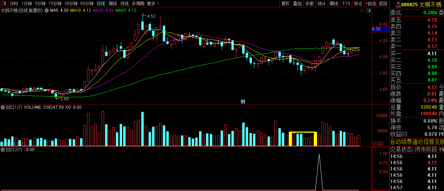Image resolution: width=444 pixels, height=191 pixels.
Task: Click the 复权 button
Action: pos(285,3)
